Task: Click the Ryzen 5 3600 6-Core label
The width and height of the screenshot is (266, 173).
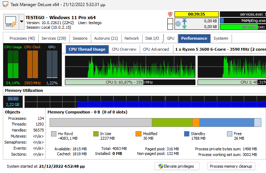Action: click(221, 49)
